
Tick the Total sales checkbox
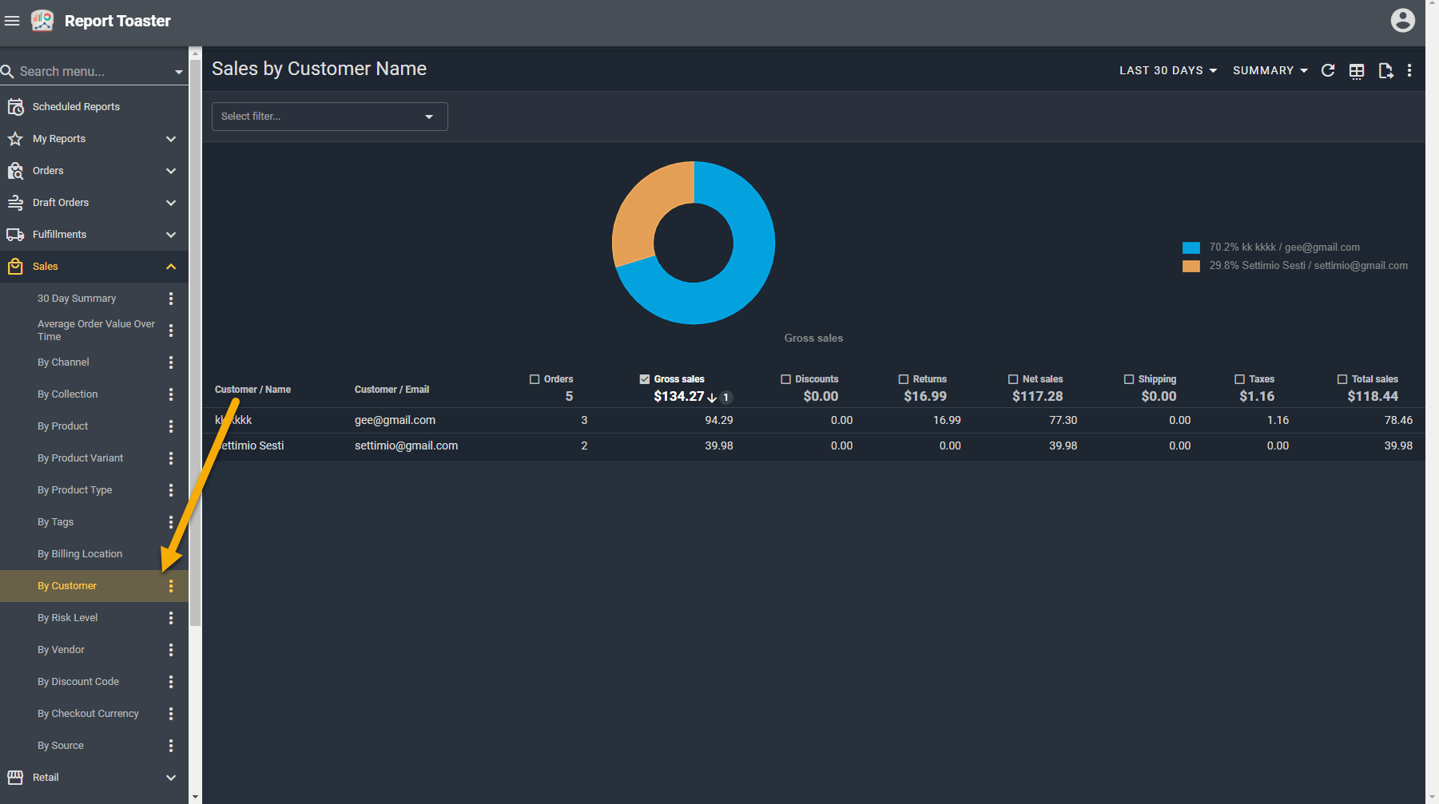(1342, 379)
